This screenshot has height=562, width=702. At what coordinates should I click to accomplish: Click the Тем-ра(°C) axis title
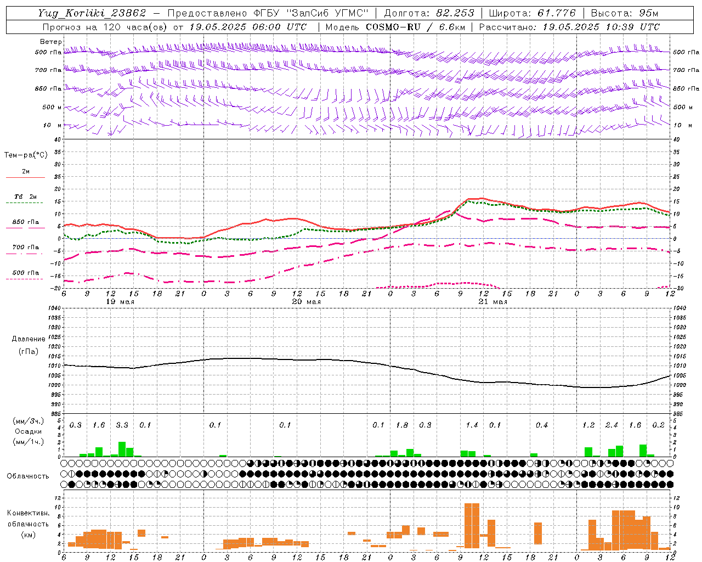(x=26, y=155)
